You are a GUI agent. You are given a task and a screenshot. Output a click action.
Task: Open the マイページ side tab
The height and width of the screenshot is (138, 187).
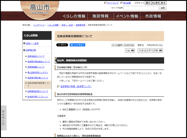(3, 118)
